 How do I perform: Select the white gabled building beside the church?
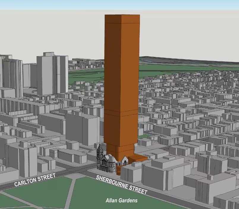point(125,161)
